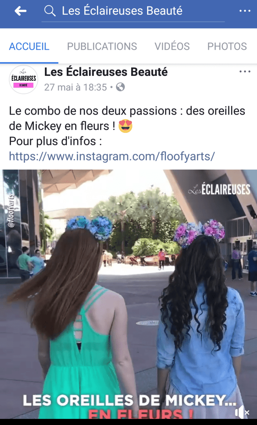
Task: Click the globe public audience icon
Action: 121,87
